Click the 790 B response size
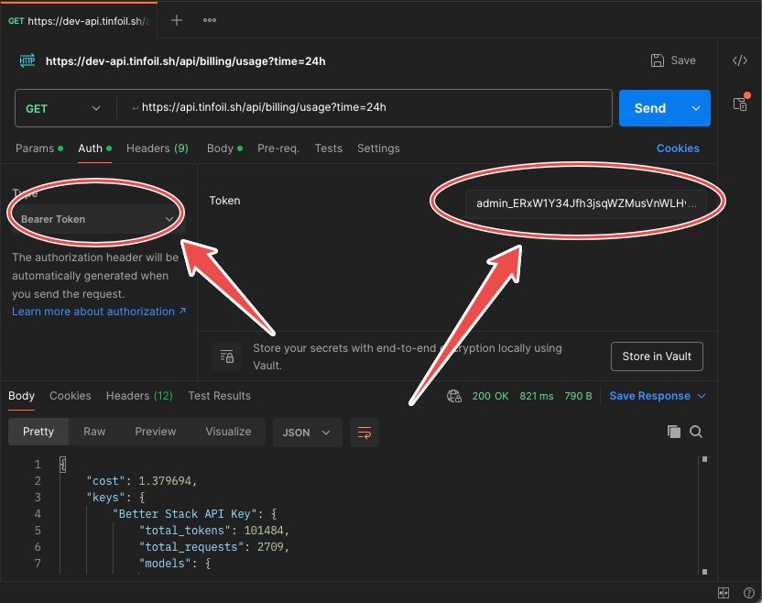 [578, 396]
